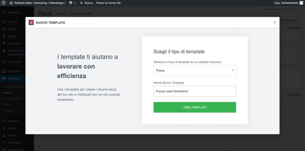Click Consenso al cookie GDPR label
Viewport: 305px width, 151px height.
16,53
